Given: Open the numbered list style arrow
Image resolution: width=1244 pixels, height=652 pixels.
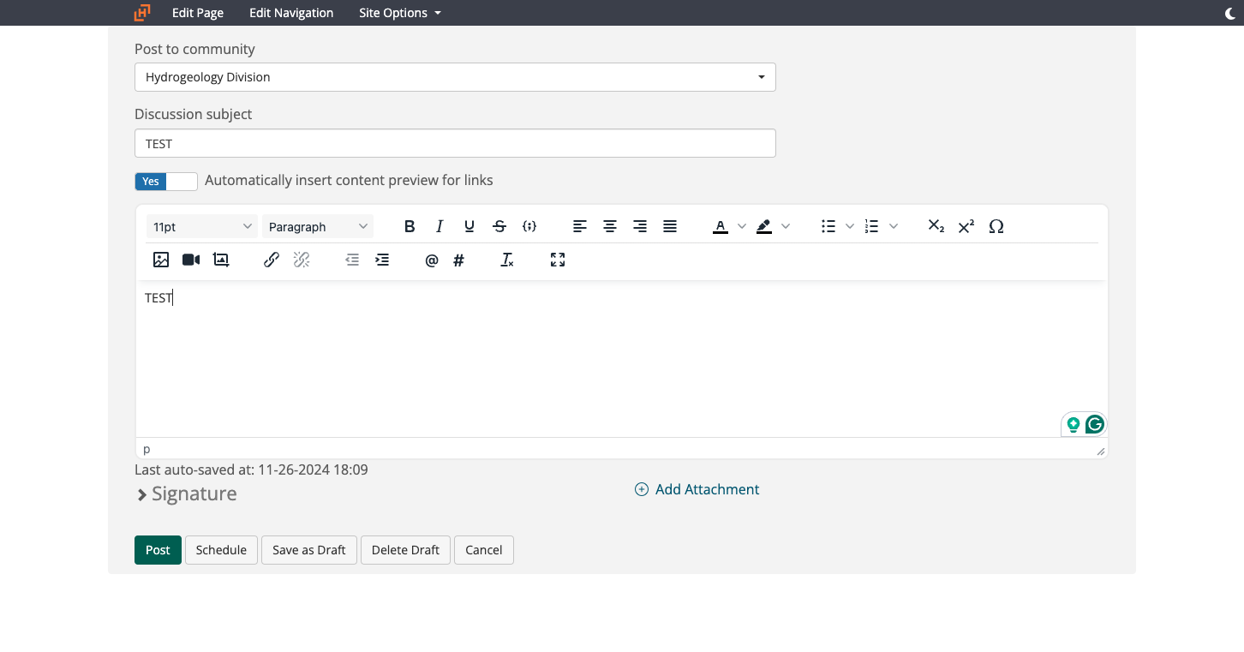Looking at the screenshot, I should [894, 226].
